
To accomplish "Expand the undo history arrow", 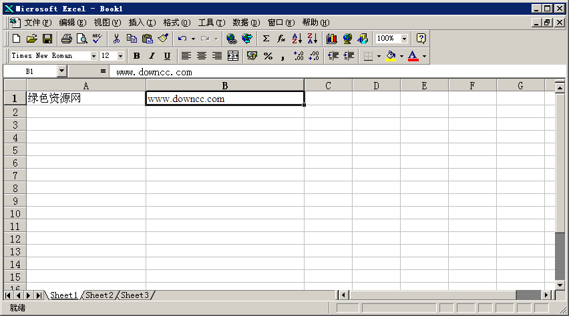I will tap(193, 39).
